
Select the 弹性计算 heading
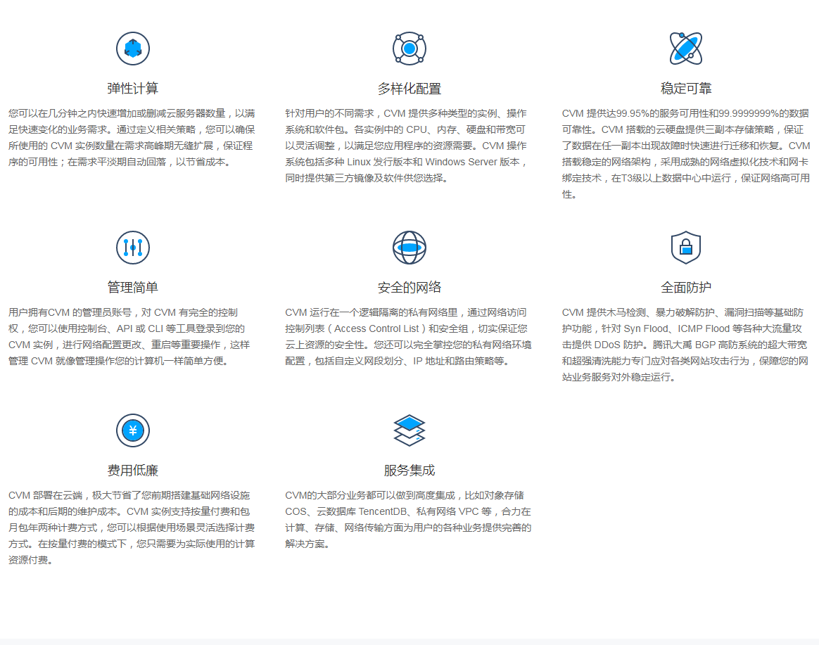(133, 89)
